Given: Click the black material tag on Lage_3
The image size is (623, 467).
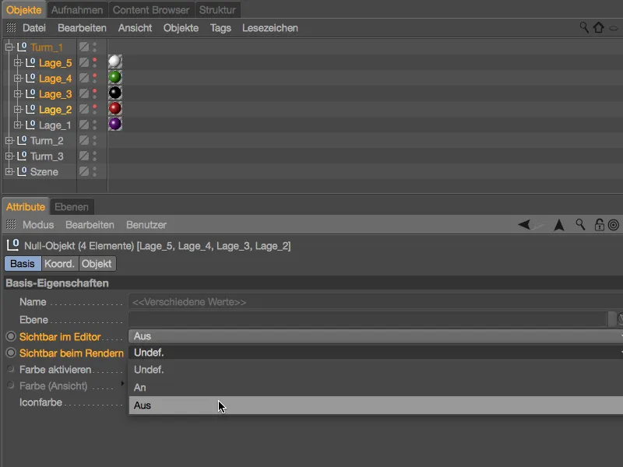Looking at the screenshot, I should (114, 93).
